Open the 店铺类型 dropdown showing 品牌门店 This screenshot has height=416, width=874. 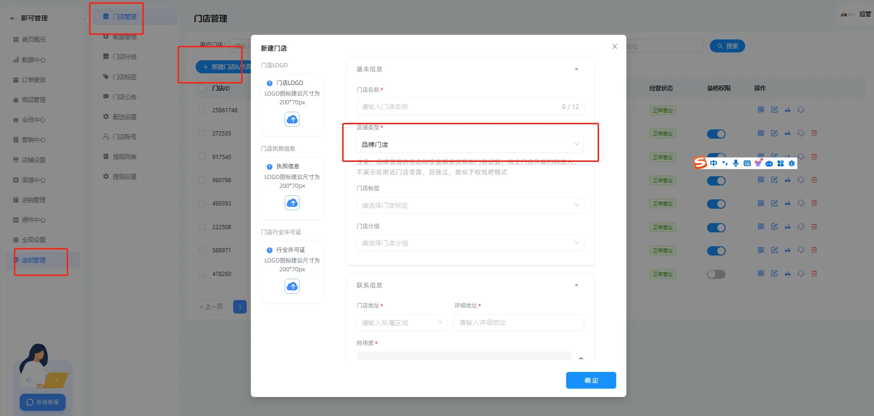point(470,144)
